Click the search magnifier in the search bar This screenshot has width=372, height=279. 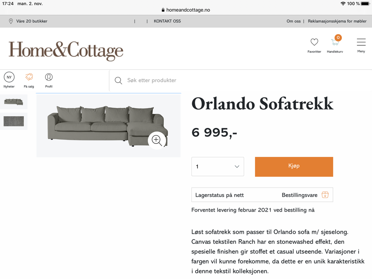(x=118, y=81)
